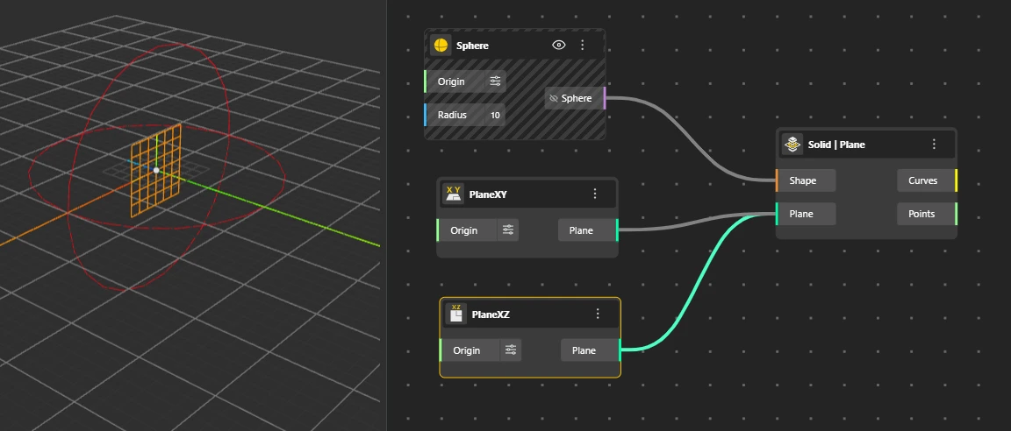Click the Plane input on Solid | Plane
The height and width of the screenshot is (431, 1011).
tap(806, 215)
